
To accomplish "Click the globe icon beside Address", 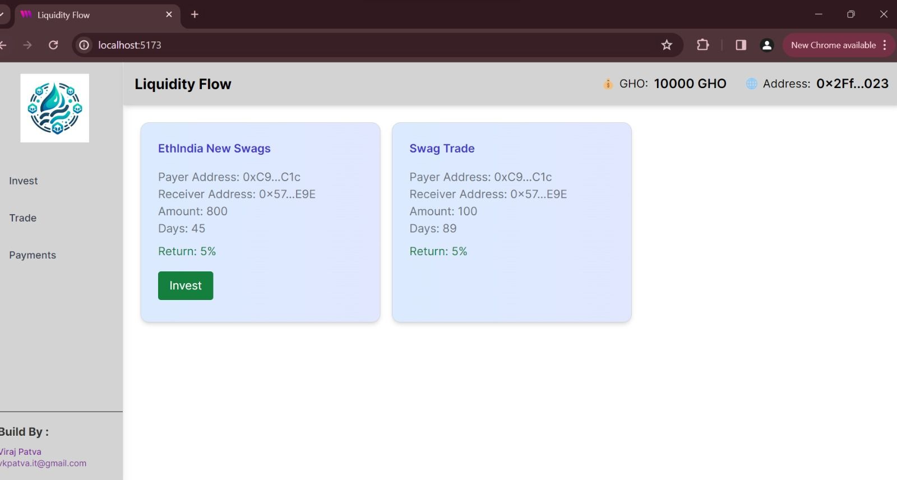I will coord(752,84).
